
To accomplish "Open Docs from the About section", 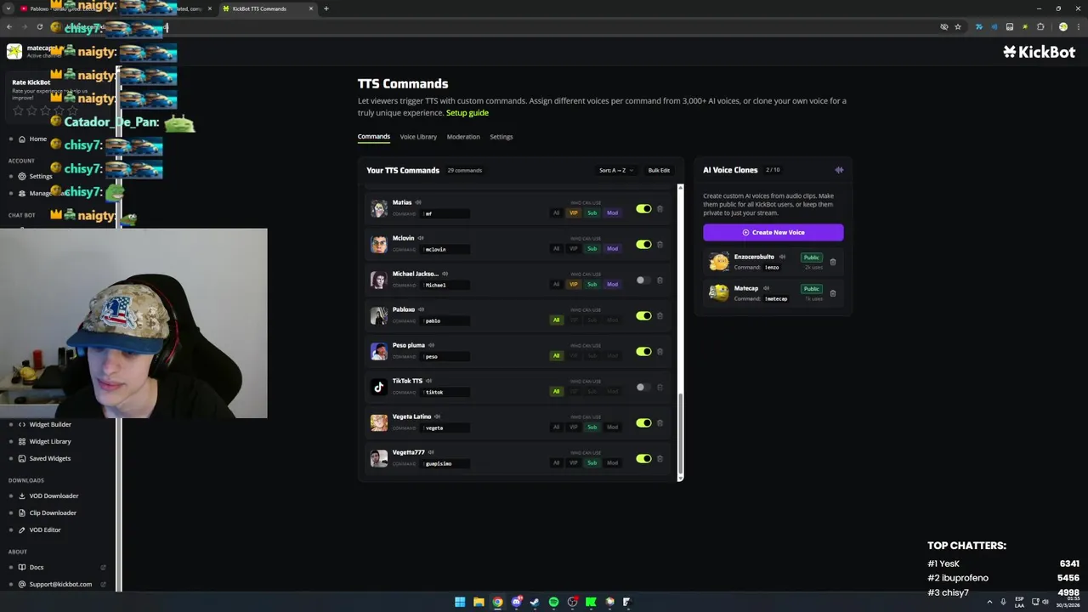I will (x=37, y=567).
